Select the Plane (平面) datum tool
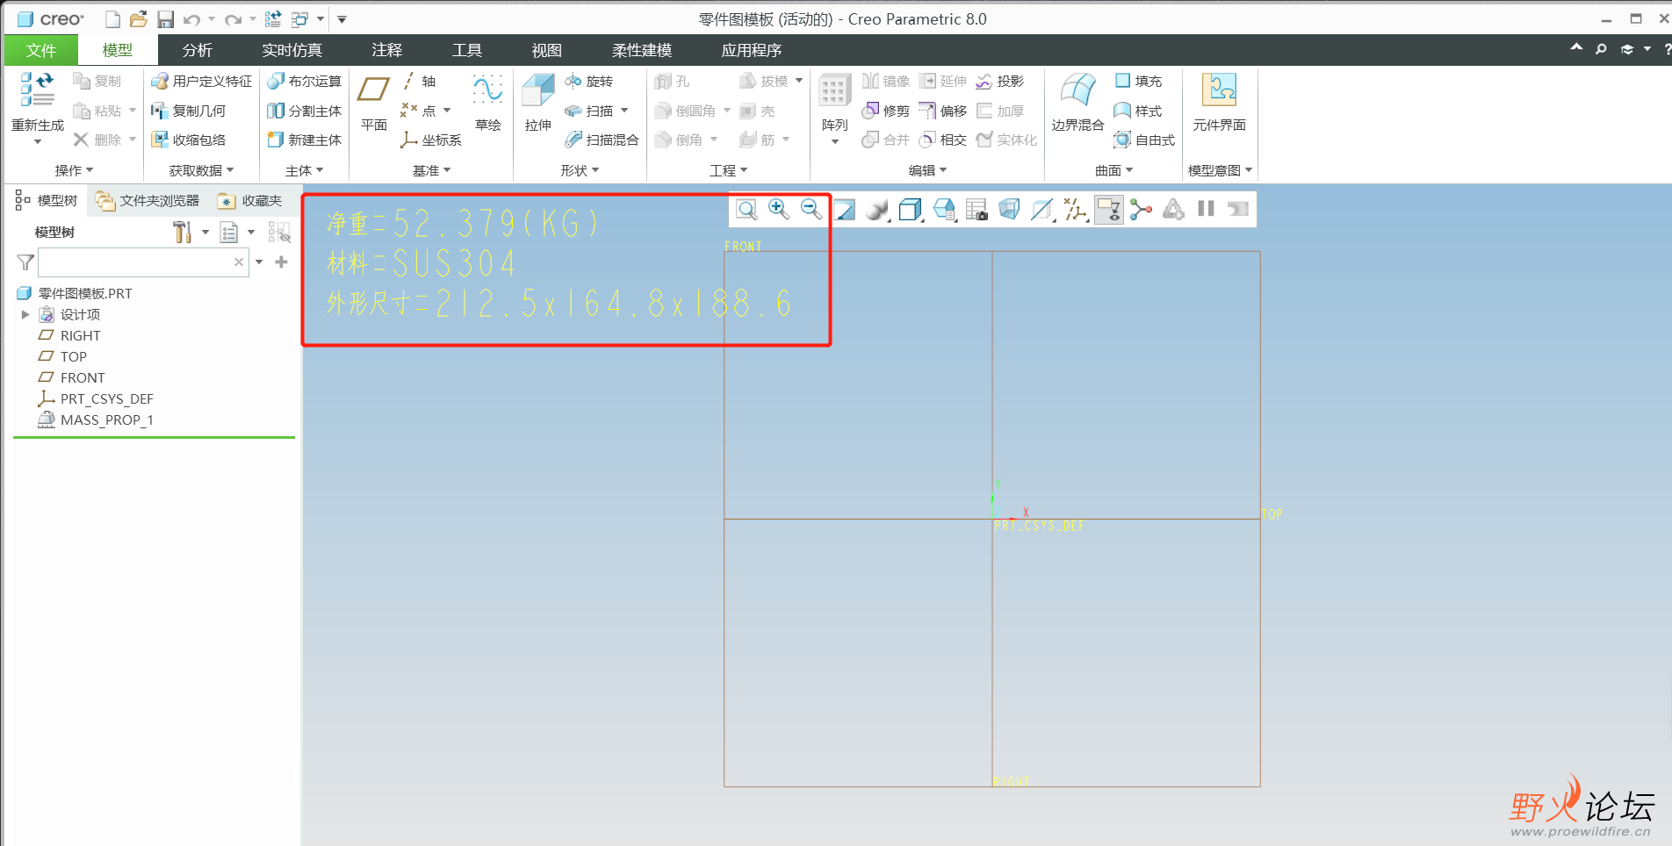 tap(374, 102)
